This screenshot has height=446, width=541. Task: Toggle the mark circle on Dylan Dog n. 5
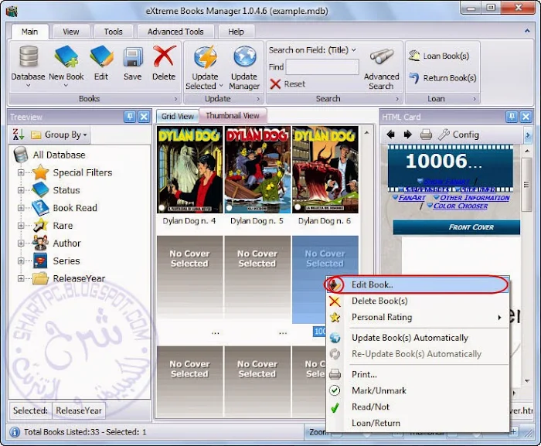tap(229, 207)
